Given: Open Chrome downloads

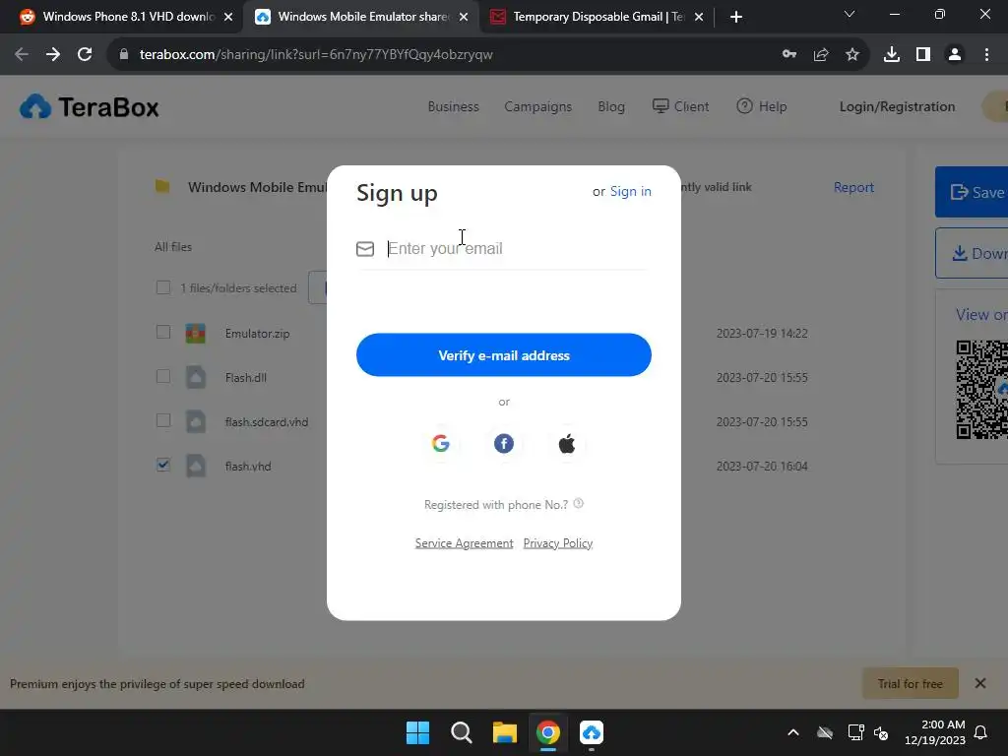Looking at the screenshot, I should [892, 55].
